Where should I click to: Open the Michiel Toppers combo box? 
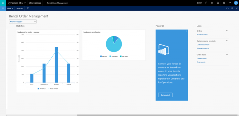23,22
